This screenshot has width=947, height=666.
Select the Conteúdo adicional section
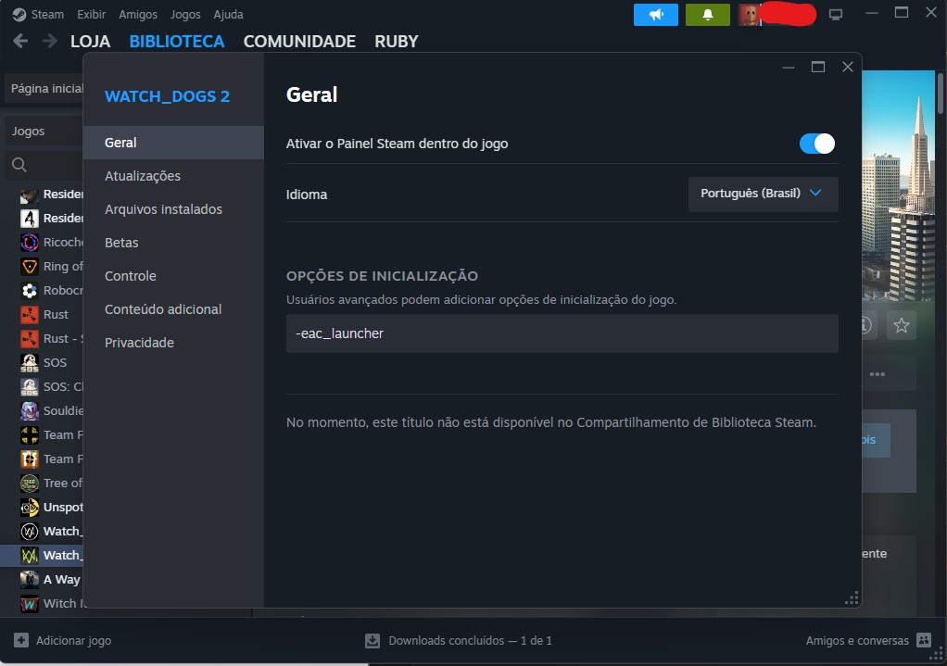[173, 309]
